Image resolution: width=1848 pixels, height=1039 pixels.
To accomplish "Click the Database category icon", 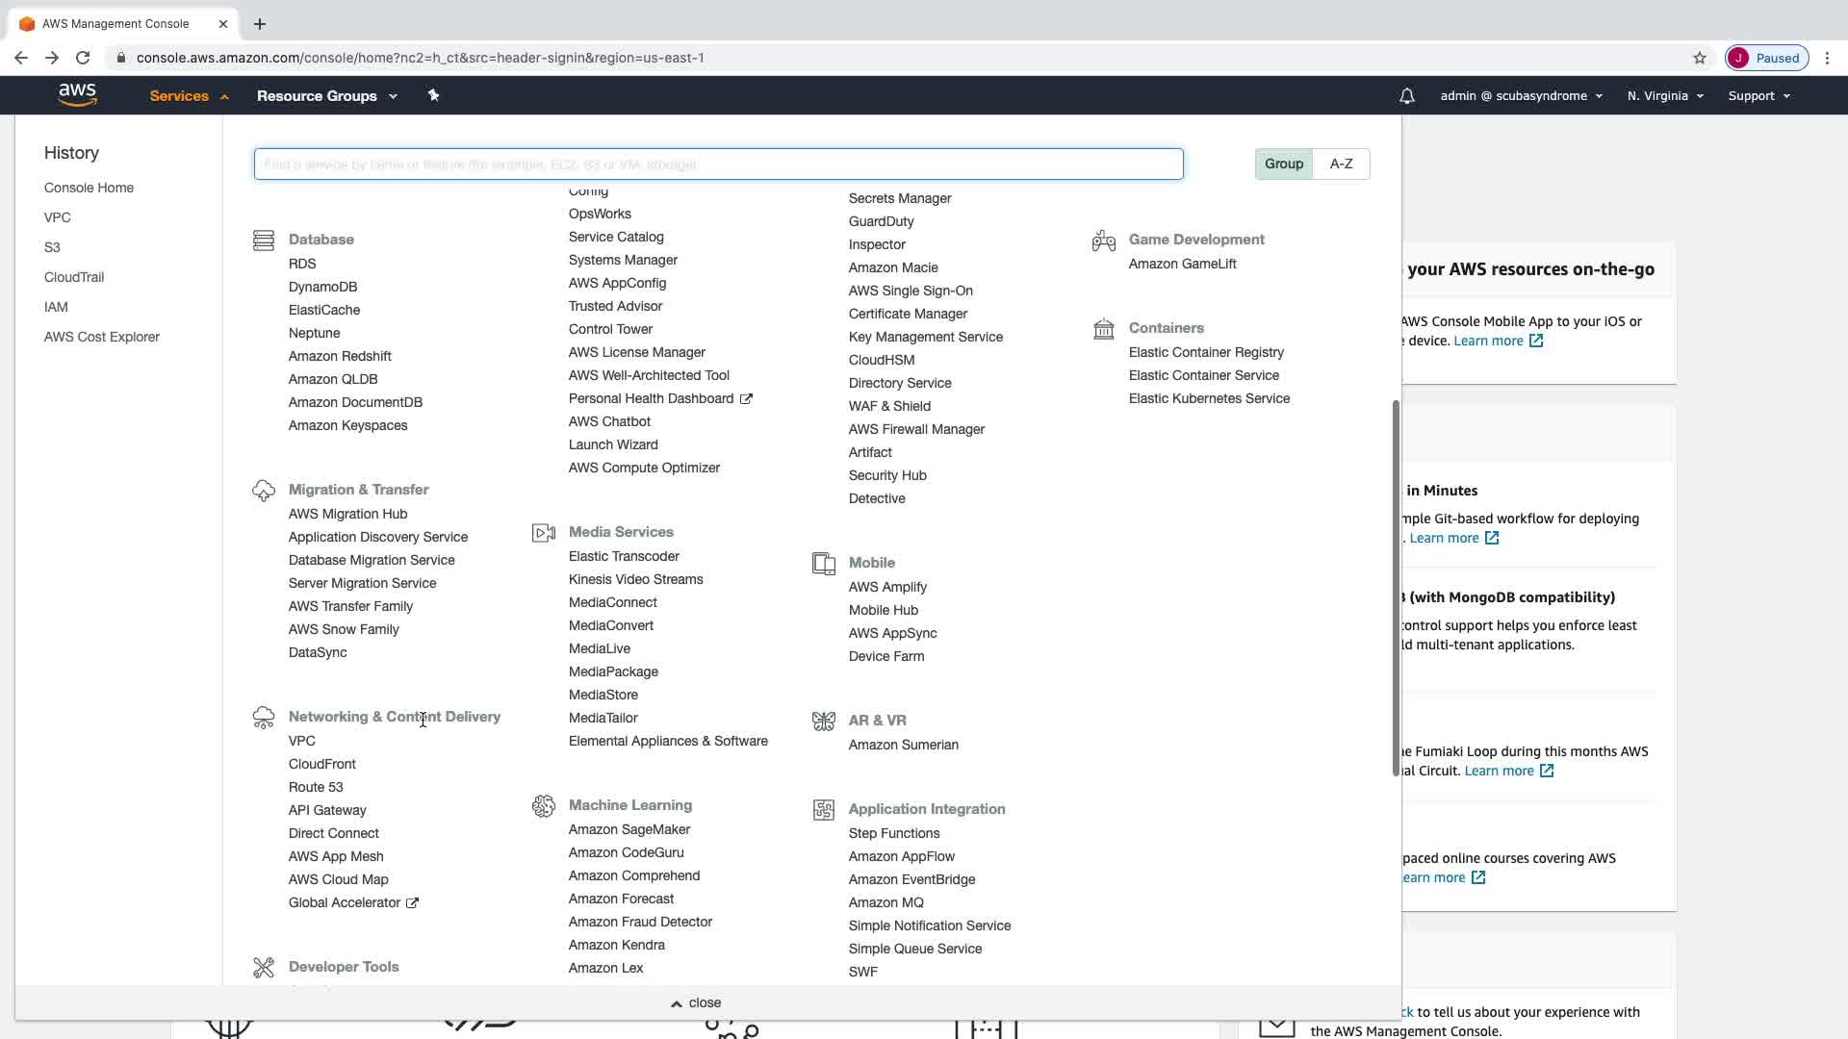I will pyautogui.click(x=263, y=241).
